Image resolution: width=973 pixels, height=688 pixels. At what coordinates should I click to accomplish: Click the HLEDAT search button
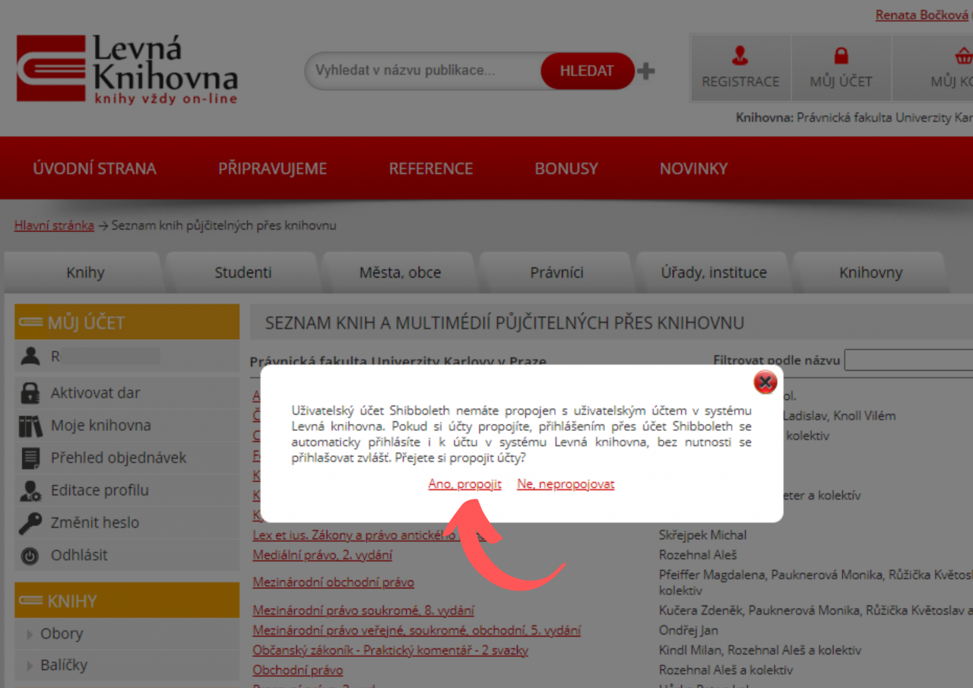[x=587, y=71]
